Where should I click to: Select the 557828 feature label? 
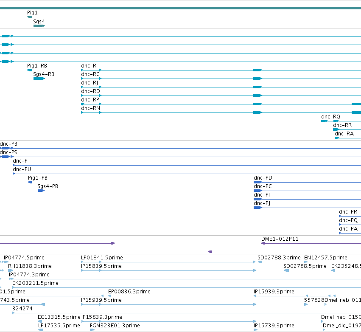coord(314,300)
